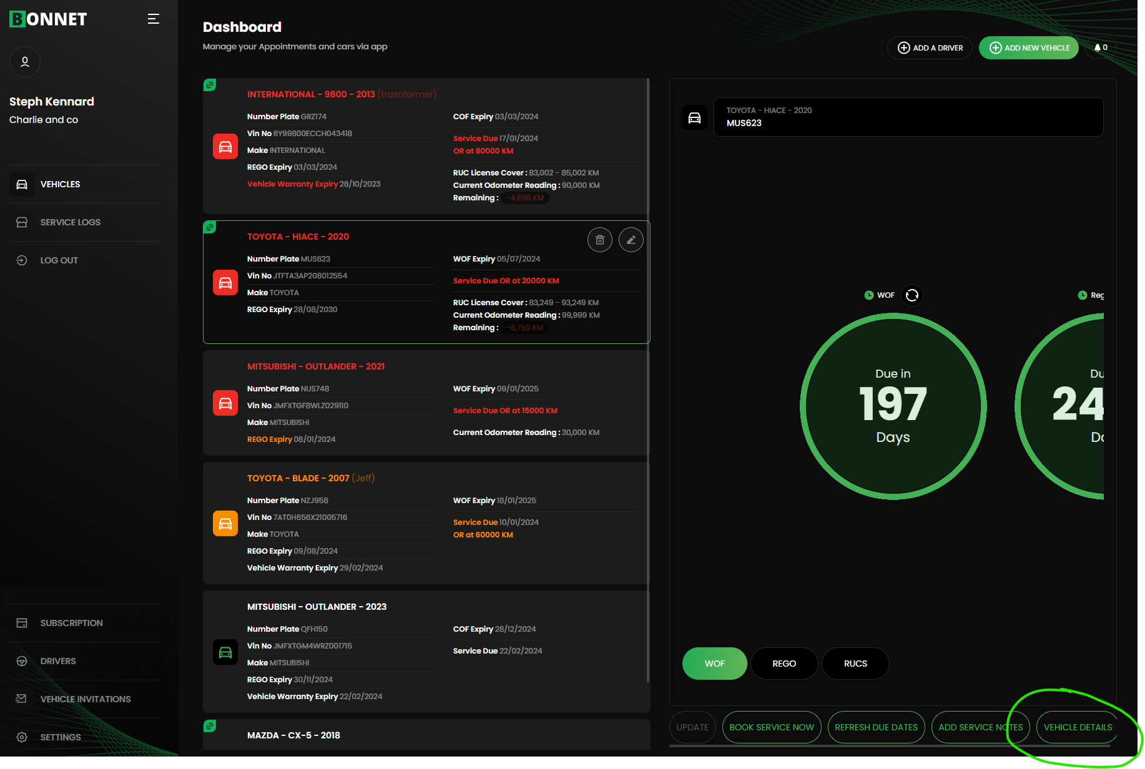Image resolution: width=1145 pixels, height=769 pixels.
Task: Click the orange car icon for Toyota Blade
Action: click(225, 524)
